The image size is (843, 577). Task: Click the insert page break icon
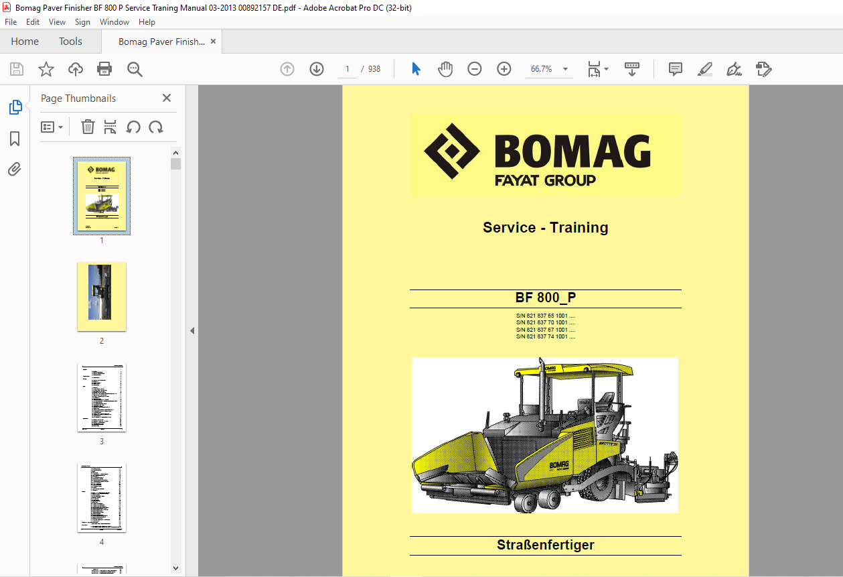tap(110, 127)
